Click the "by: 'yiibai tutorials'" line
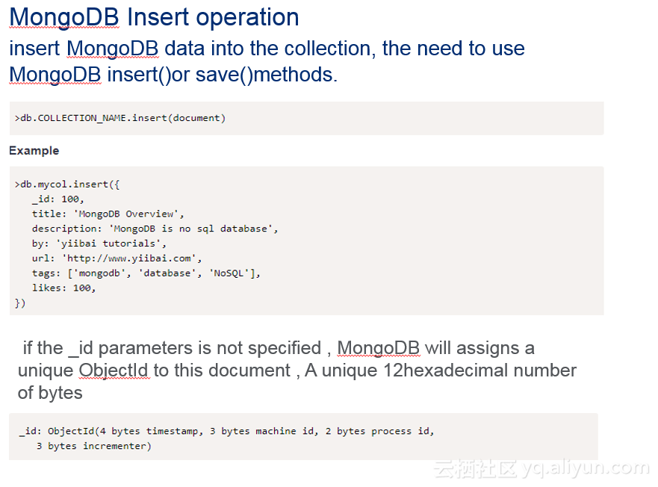 tap(99, 243)
